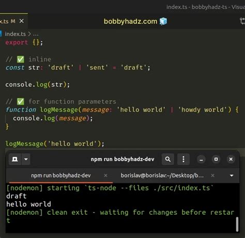Viewport: 245px width, 238px height.
Task: Open the compare changes icon in editor
Action: [242, 21]
